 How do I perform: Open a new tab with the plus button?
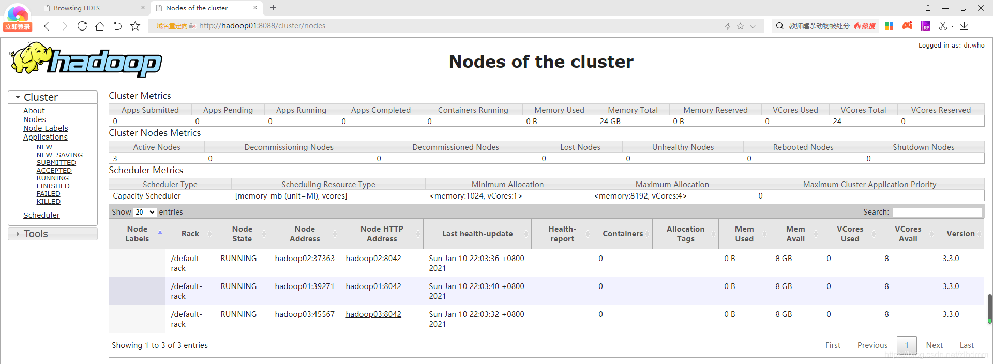pyautogui.click(x=273, y=8)
